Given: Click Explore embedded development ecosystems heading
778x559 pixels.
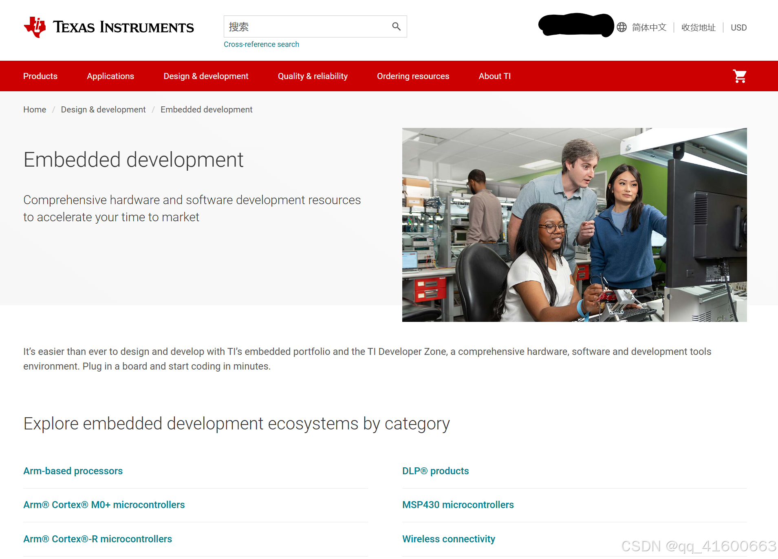Looking at the screenshot, I should tap(236, 424).
